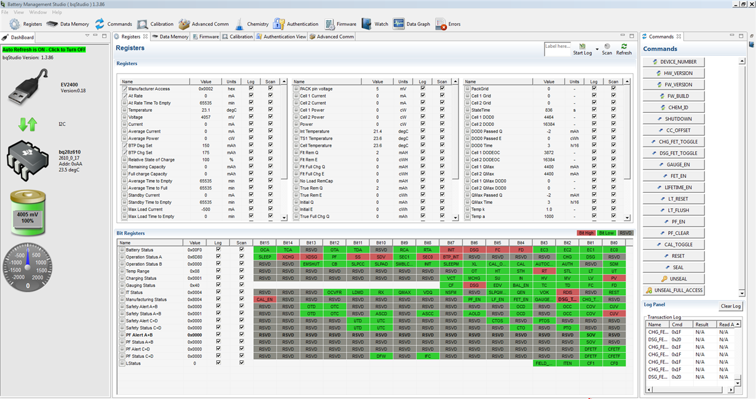Toggle Log checkbox for Battery Status
Screen dimensions: 756x399
pos(219,250)
